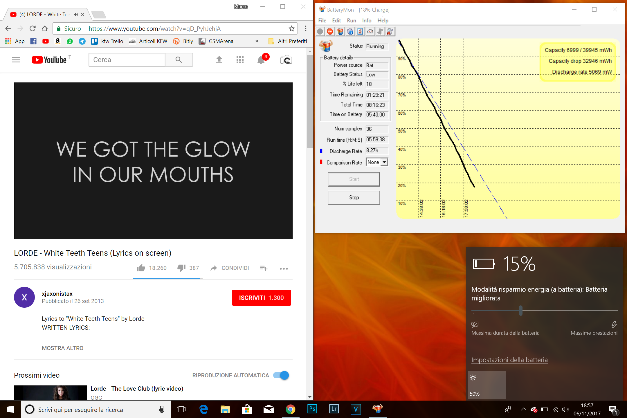This screenshot has height=418, width=627.
Task: Open battery info toolbar icon in BatteryMon
Action: 340,31
